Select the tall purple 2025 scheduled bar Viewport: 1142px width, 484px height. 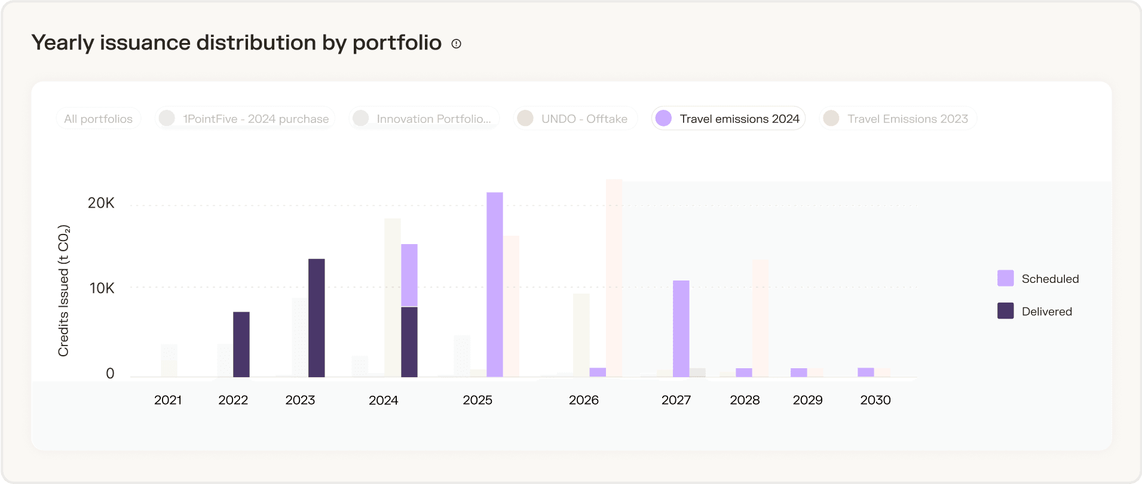coord(495,284)
